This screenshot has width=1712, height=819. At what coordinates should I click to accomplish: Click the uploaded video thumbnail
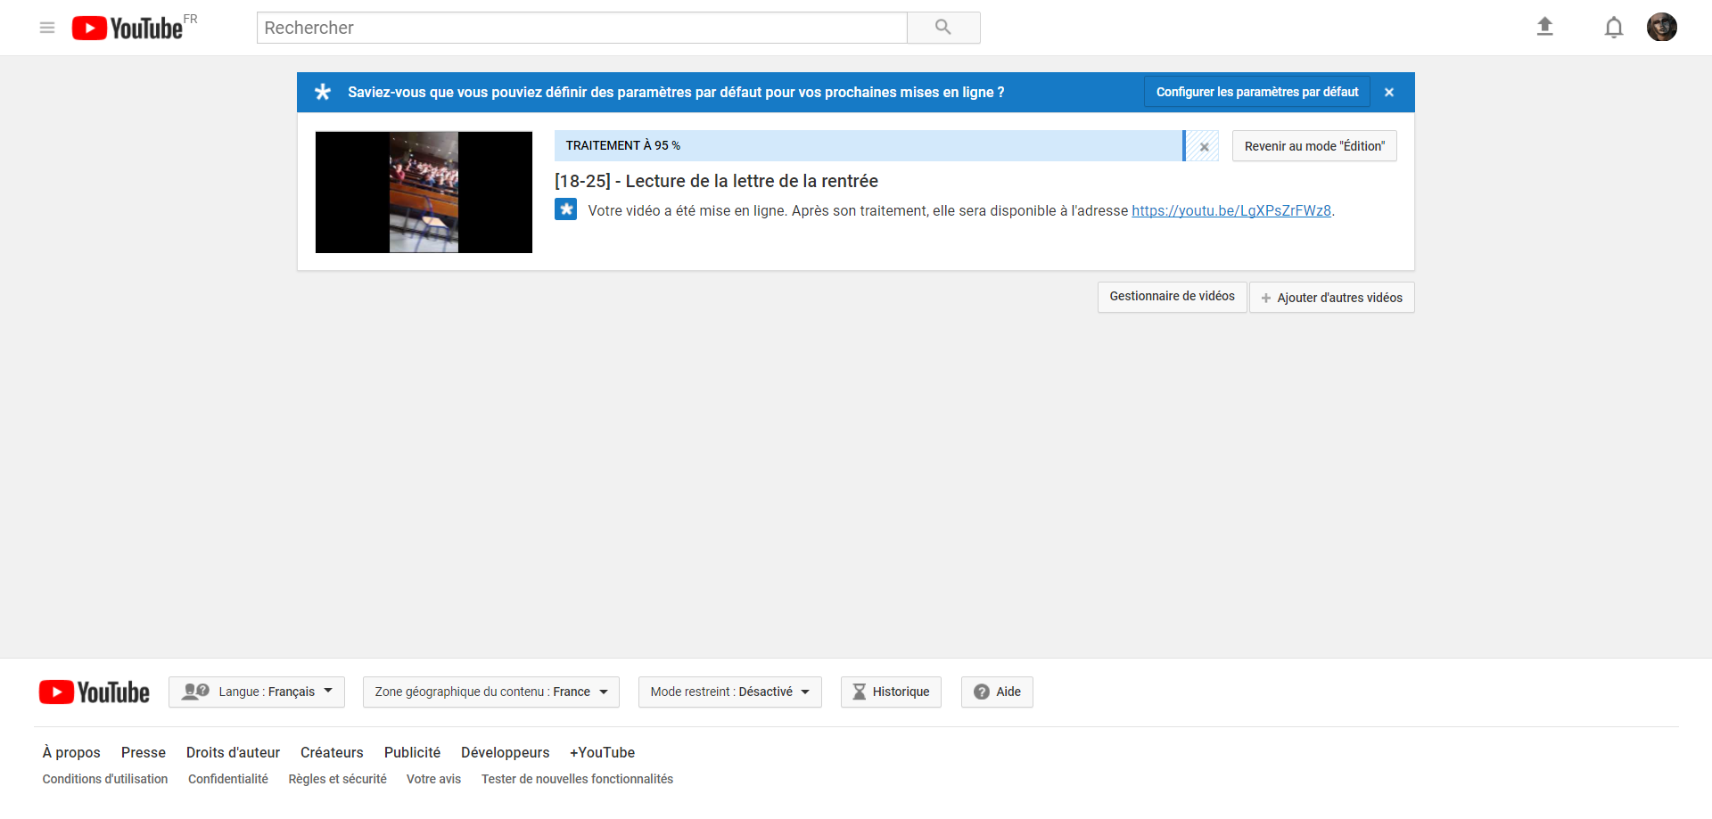coord(424,192)
